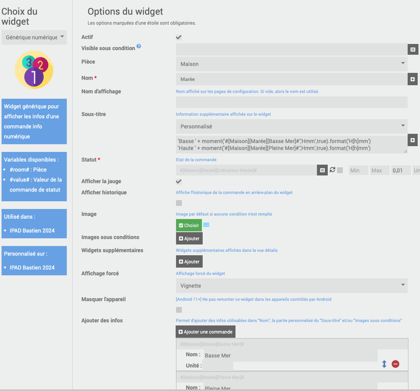Click the refresh arrows icon in Statut row
This screenshot has height=391, width=420.
(x=332, y=170)
